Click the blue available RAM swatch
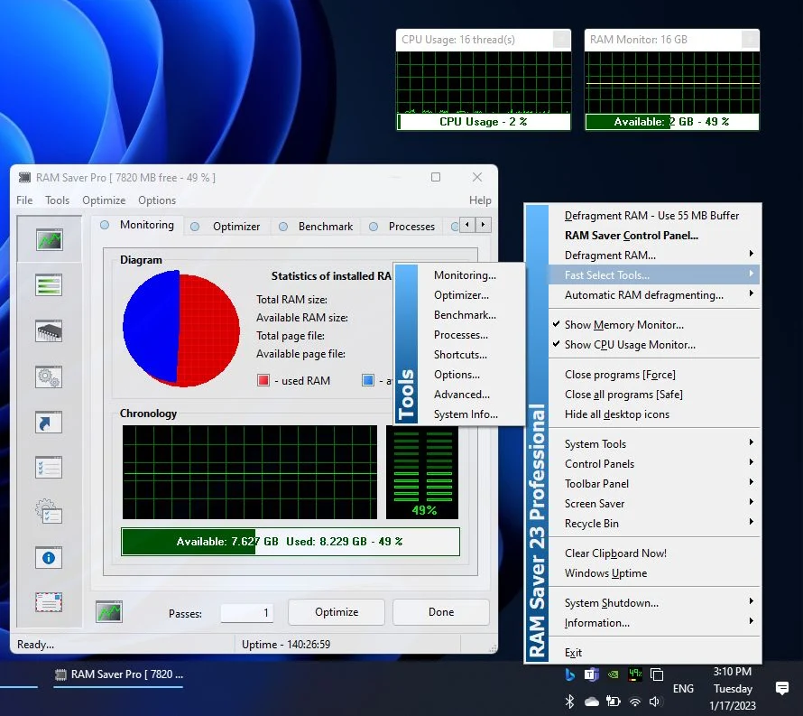The width and height of the screenshot is (803, 716). (368, 380)
